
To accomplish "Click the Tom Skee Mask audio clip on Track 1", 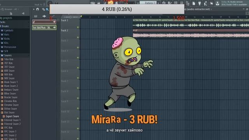I will (159, 24).
